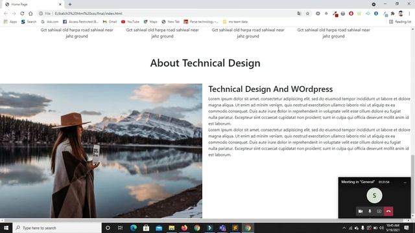Click the taskbar clock showing 10:45 AM

[393, 228]
